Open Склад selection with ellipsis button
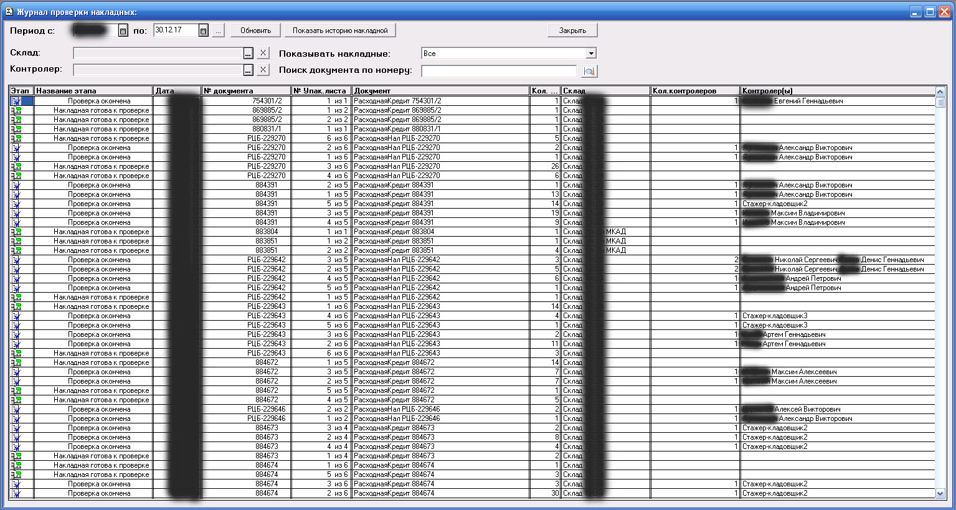The image size is (956, 510). pos(248,54)
